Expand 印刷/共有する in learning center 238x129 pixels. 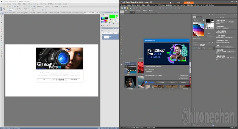[x=220, y=56]
